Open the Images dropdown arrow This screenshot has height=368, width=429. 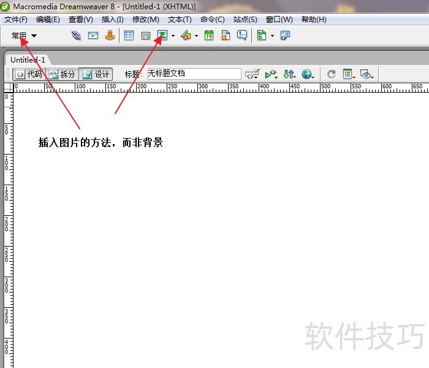coord(173,36)
